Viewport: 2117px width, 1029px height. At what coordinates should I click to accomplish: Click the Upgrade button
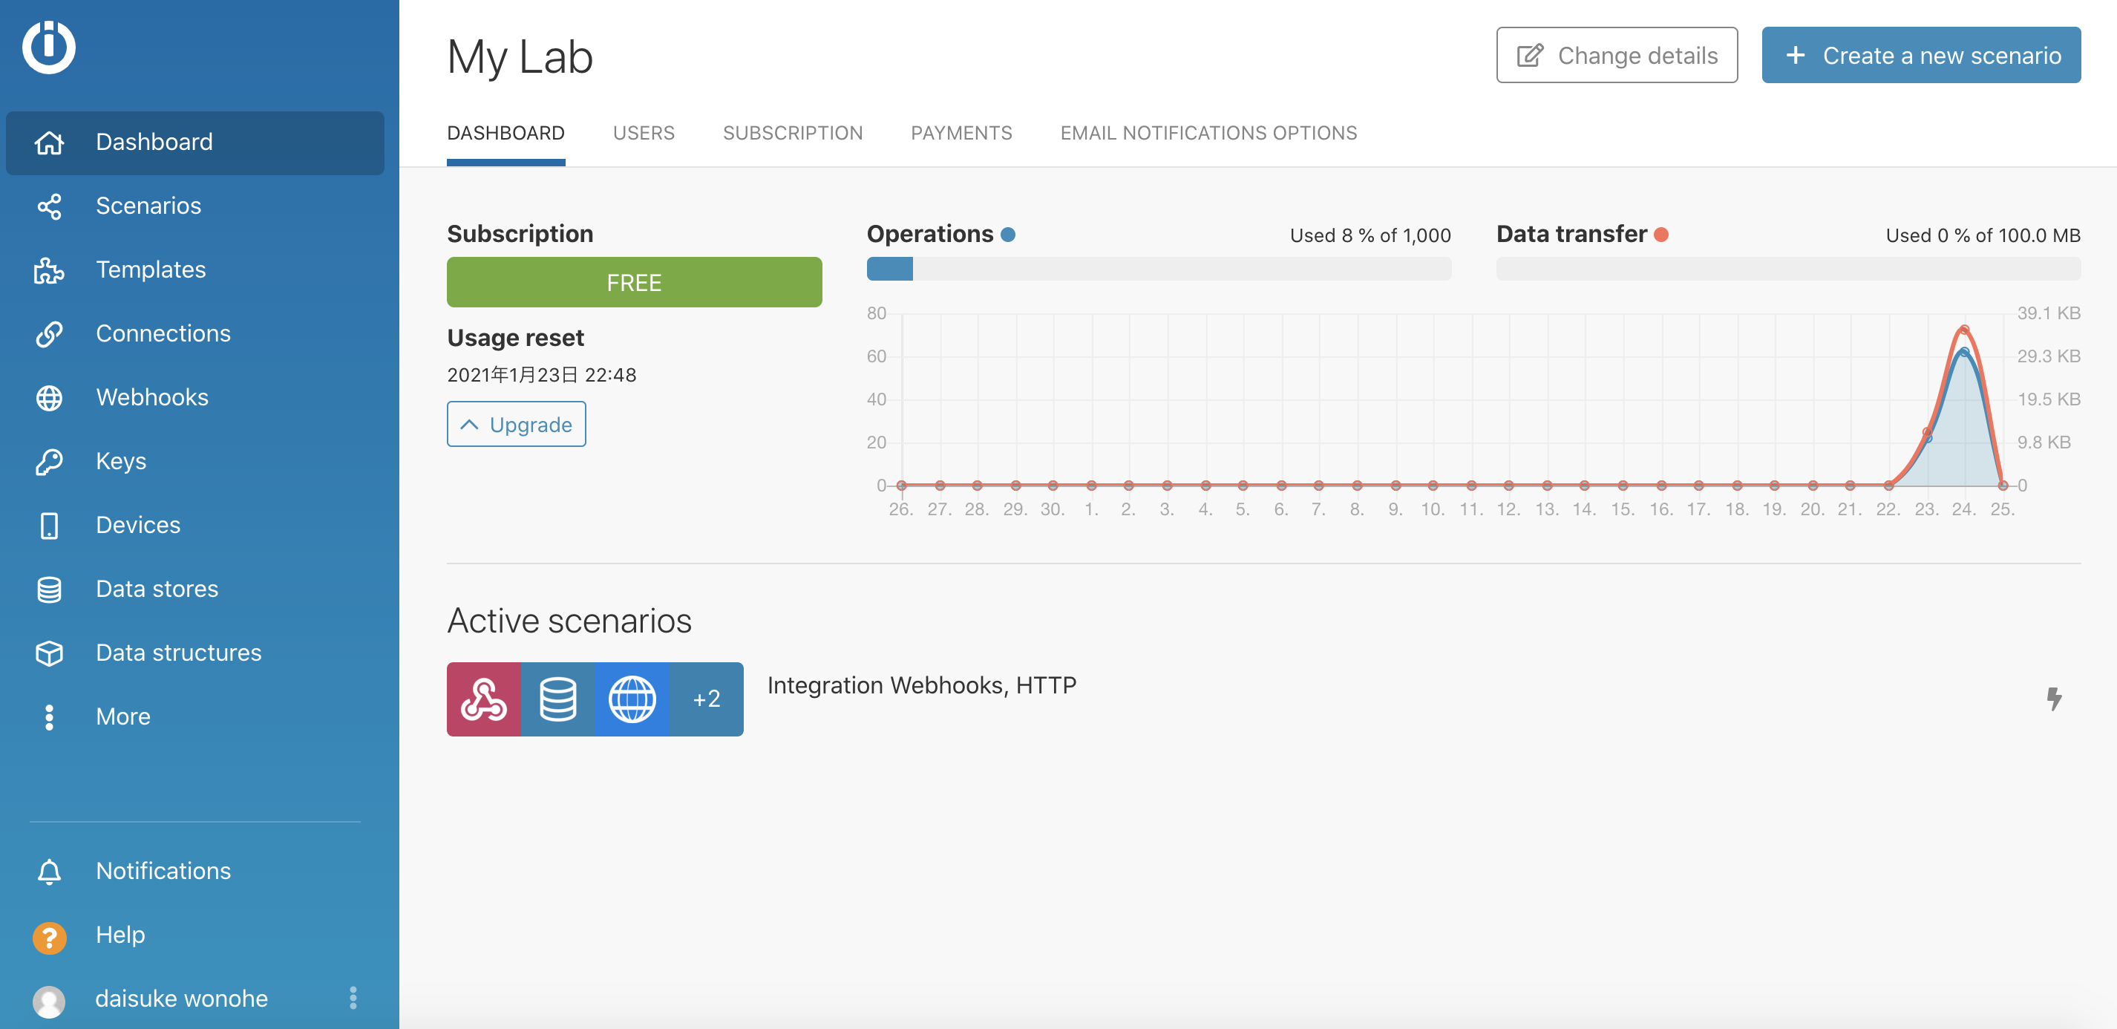pyautogui.click(x=516, y=424)
